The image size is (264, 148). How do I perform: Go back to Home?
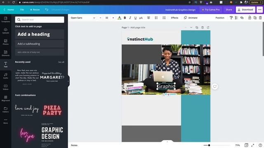tap(9, 10)
